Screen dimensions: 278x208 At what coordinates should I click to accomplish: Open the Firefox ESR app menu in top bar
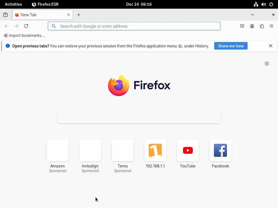pos(45,4)
